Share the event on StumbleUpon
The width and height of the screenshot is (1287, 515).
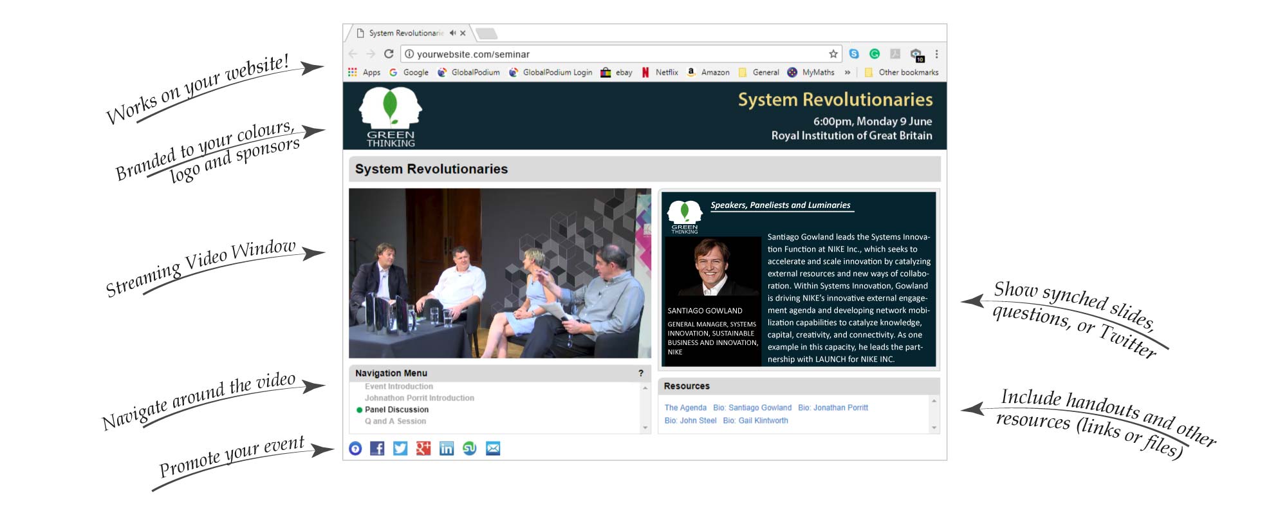470,449
